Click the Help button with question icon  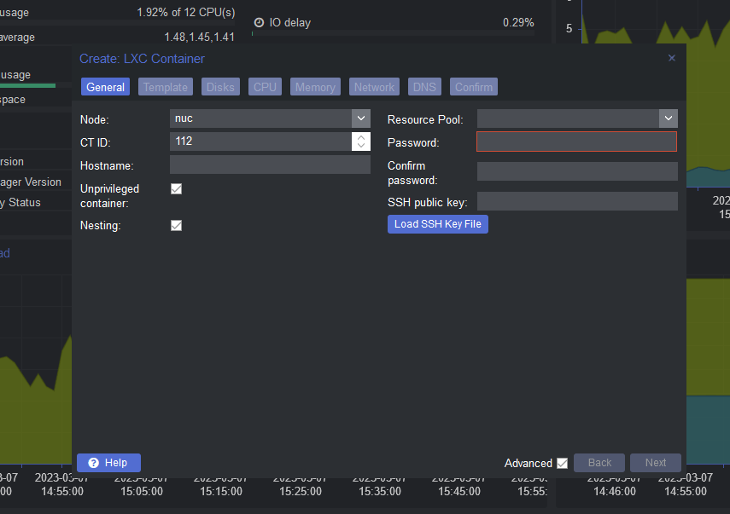pyautogui.click(x=108, y=463)
